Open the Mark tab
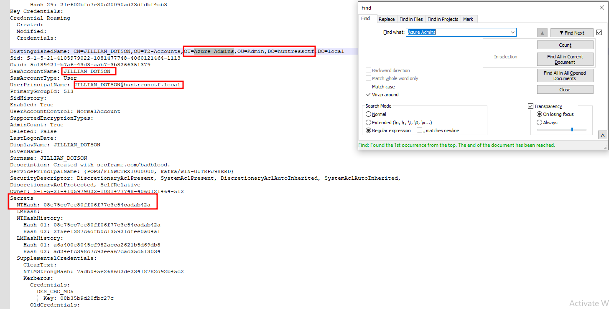 coord(468,19)
